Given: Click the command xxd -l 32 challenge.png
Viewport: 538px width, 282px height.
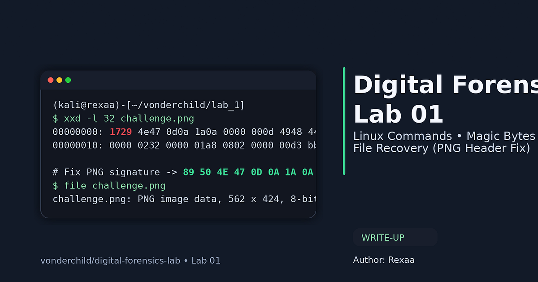Looking at the screenshot, I should click(129, 119).
